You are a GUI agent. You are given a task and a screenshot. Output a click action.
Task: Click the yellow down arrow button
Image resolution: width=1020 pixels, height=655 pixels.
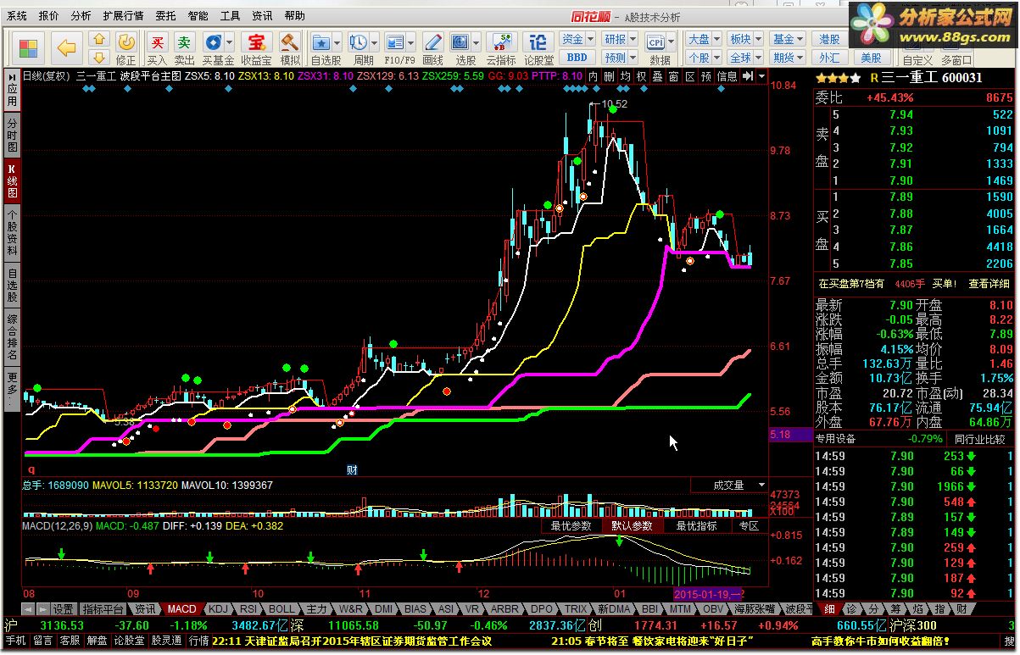pos(99,57)
